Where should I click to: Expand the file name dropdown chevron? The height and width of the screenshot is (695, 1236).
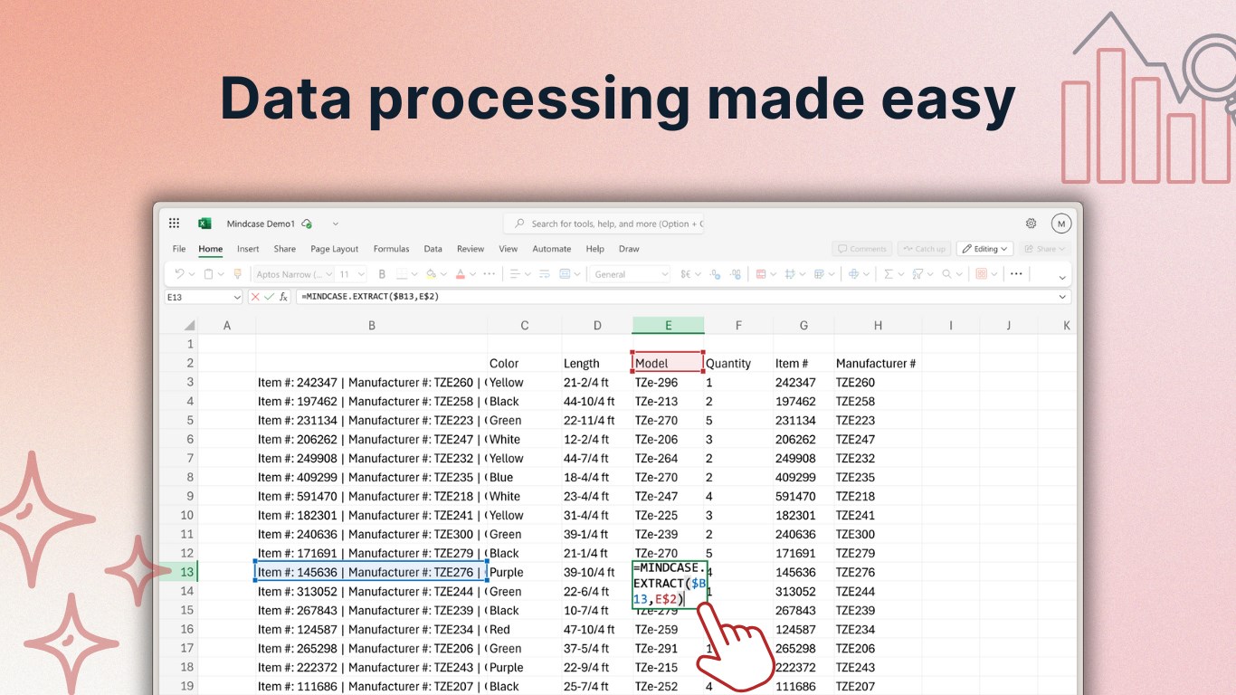[336, 224]
